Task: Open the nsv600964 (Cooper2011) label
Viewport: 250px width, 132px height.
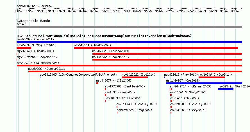Action: click(47, 69)
